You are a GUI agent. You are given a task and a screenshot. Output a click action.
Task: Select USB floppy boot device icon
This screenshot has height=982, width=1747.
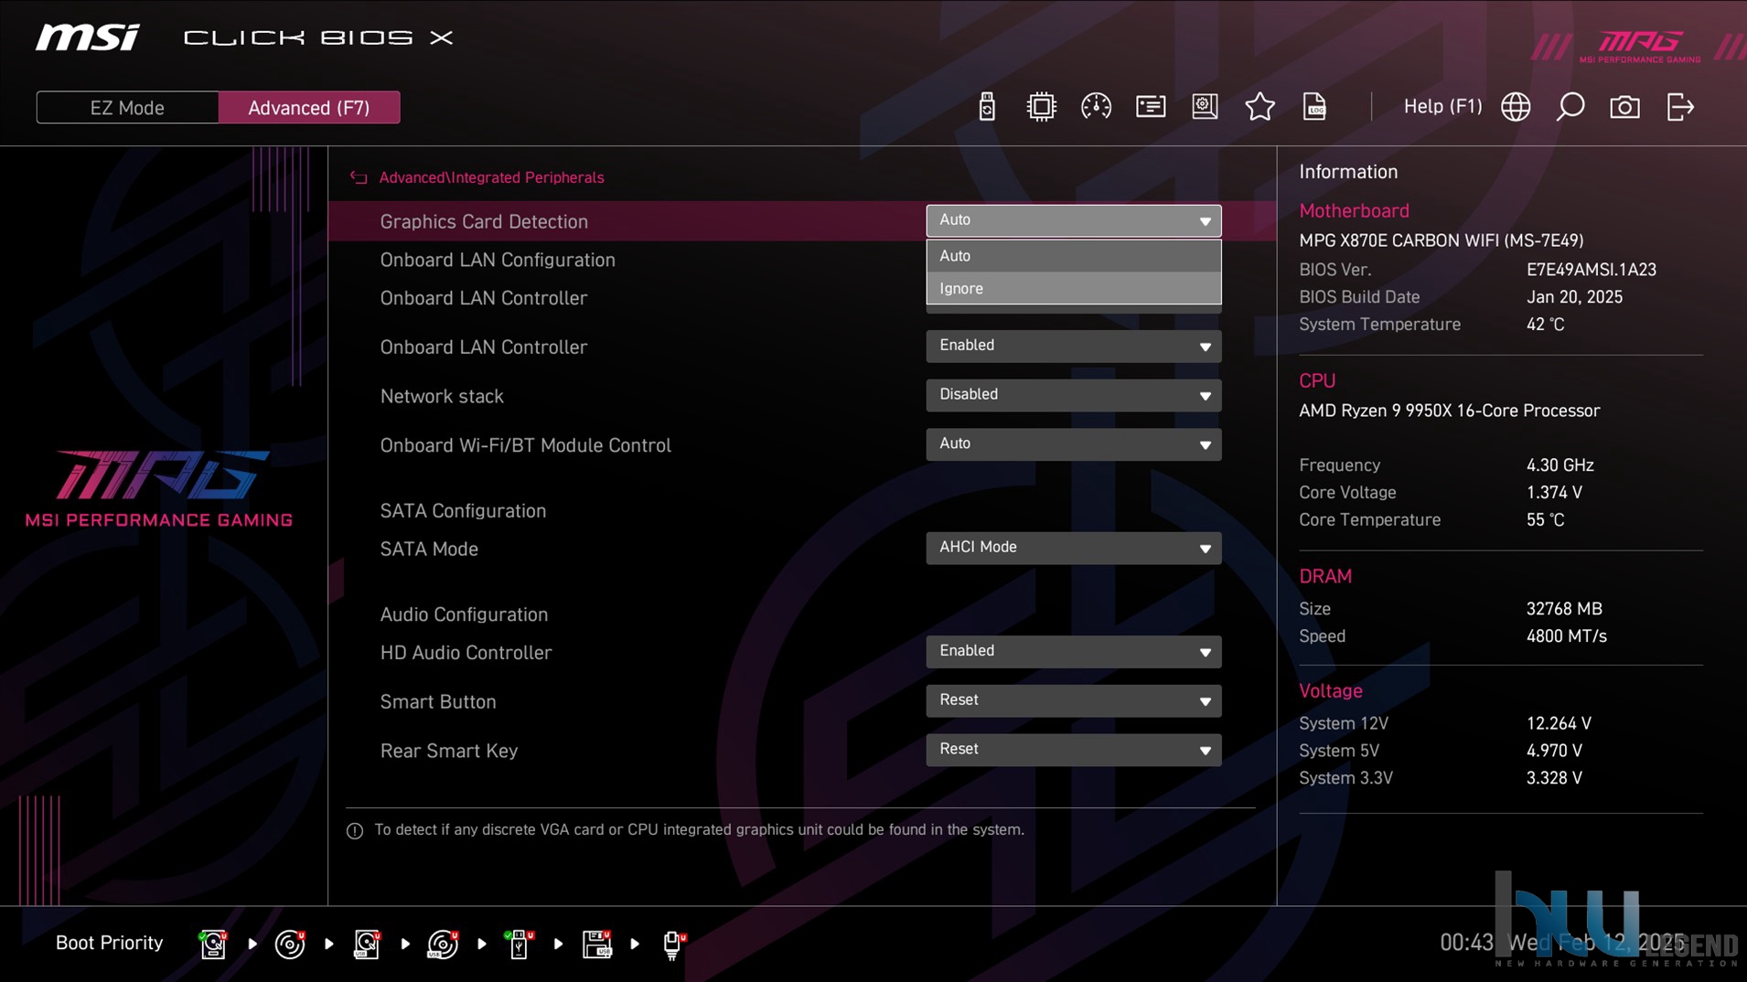[x=596, y=944]
